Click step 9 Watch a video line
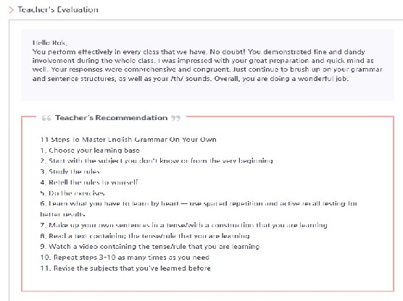Image resolution: width=403 pixels, height=301 pixels. coord(150,247)
